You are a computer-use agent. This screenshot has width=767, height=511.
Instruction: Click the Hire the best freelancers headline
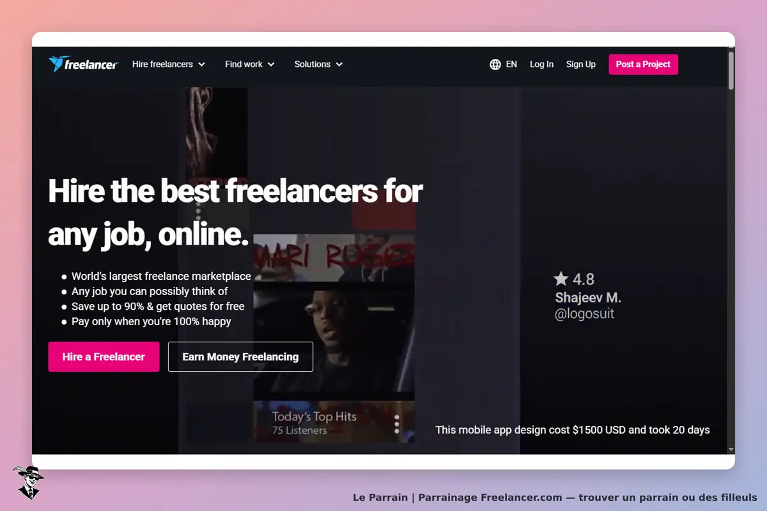tap(235, 213)
